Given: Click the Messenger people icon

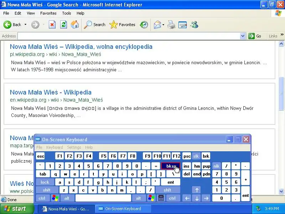Looking at the screenshot, I should click(194, 25).
